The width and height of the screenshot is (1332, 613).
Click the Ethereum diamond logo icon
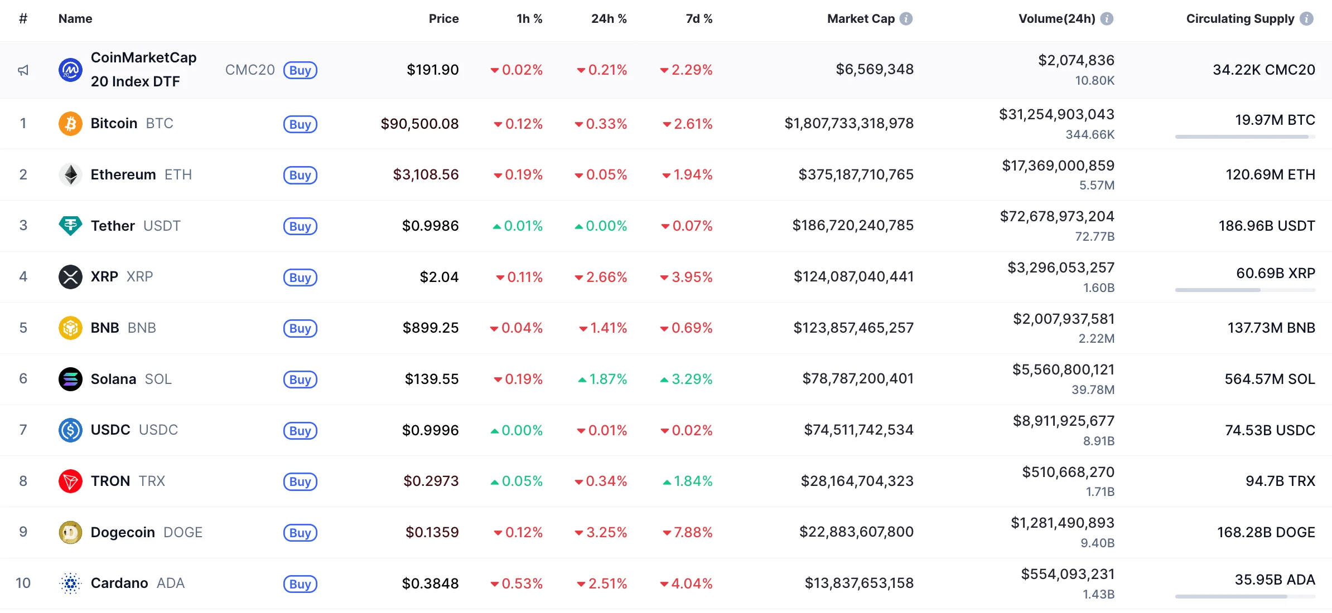click(70, 175)
